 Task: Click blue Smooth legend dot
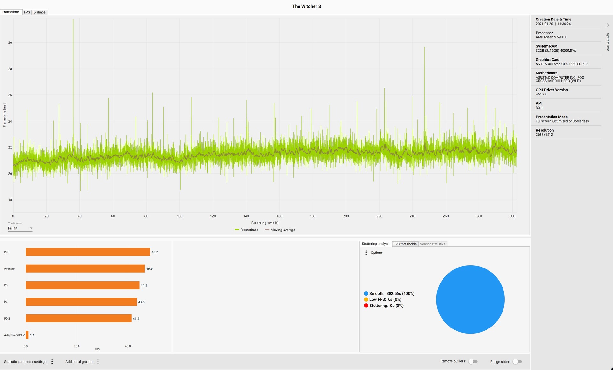click(x=366, y=293)
